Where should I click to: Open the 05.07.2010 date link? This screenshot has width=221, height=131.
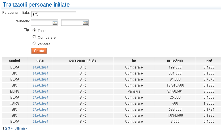(x=40, y=122)
